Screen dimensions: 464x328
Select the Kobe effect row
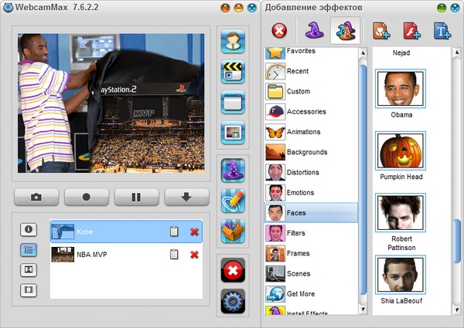click(126, 232)
